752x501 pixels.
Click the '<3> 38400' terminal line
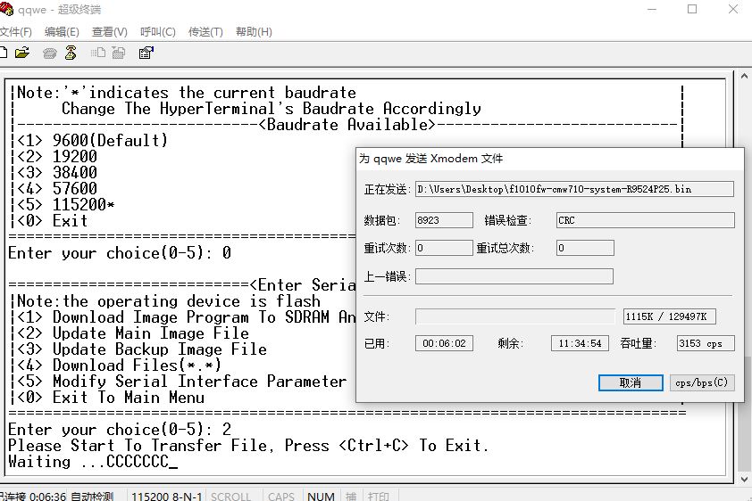point(57,172)
